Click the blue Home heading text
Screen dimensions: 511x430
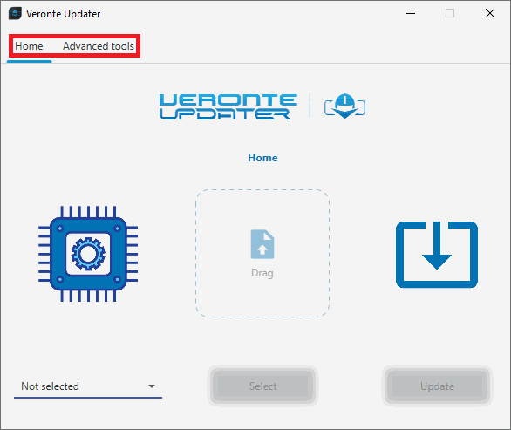[x=262, y=158]
